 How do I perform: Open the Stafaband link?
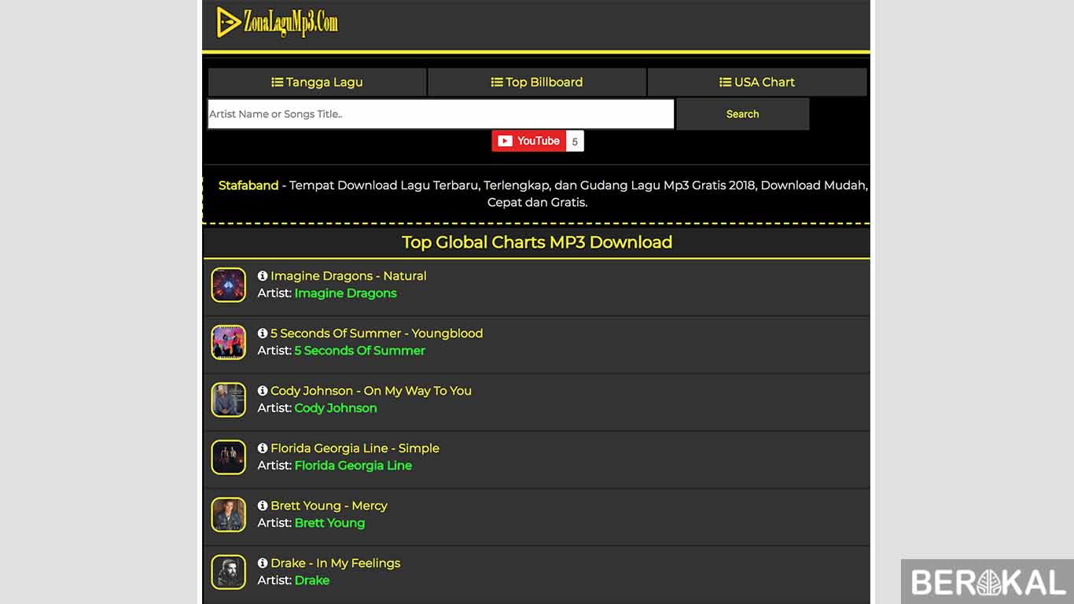[248, 186]
